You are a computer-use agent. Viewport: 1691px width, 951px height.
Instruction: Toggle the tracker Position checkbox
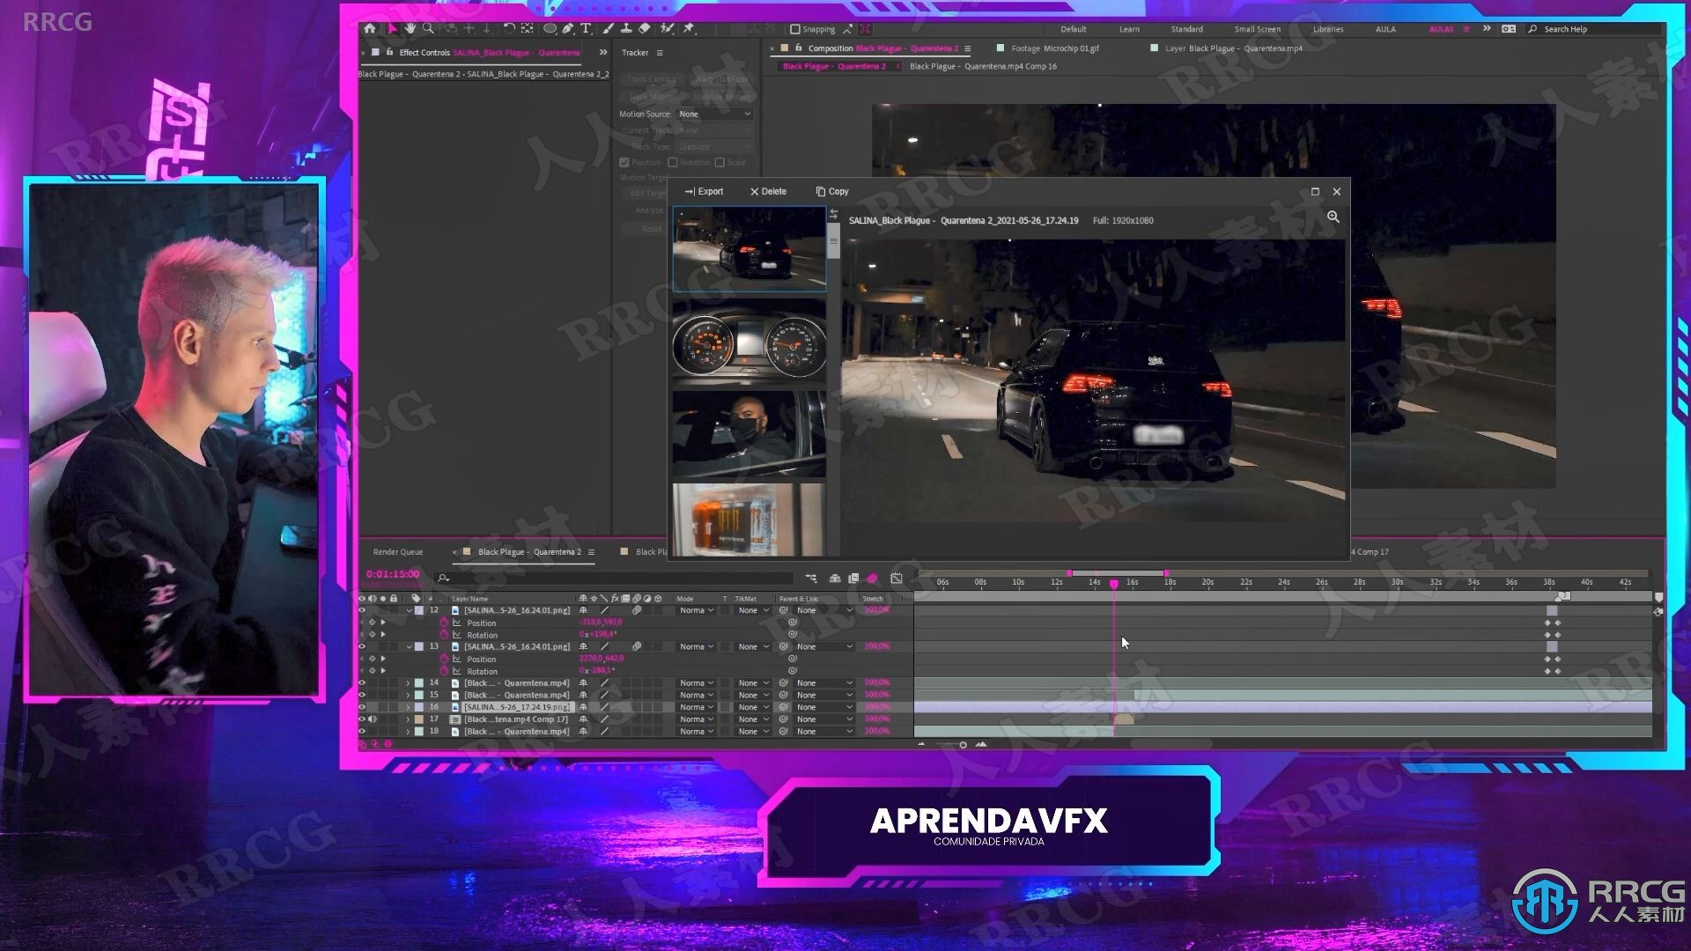tap(624, 162)
